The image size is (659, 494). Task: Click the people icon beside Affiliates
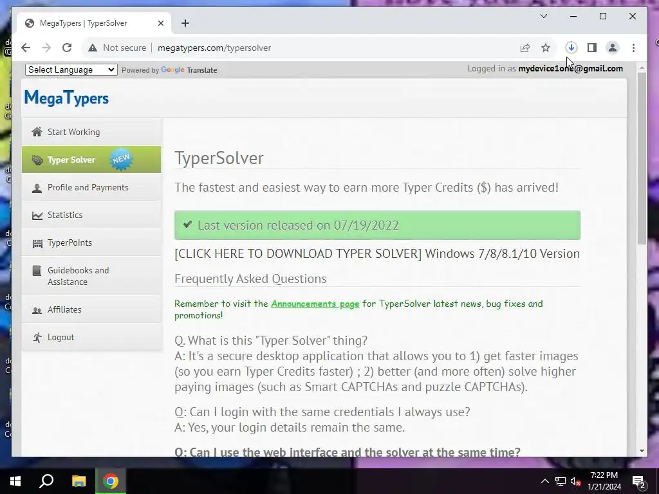tap(37, 311)
